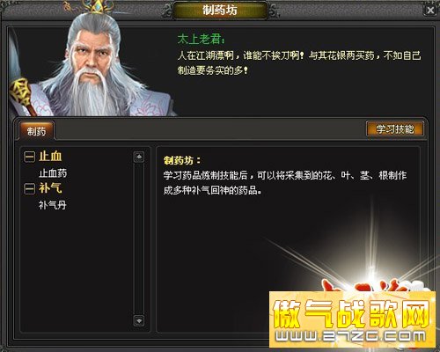The height and width of the screenshot is (352, 440).
Task: Click the scroll up arrow in recipe list
Action: tap(139, 157)
